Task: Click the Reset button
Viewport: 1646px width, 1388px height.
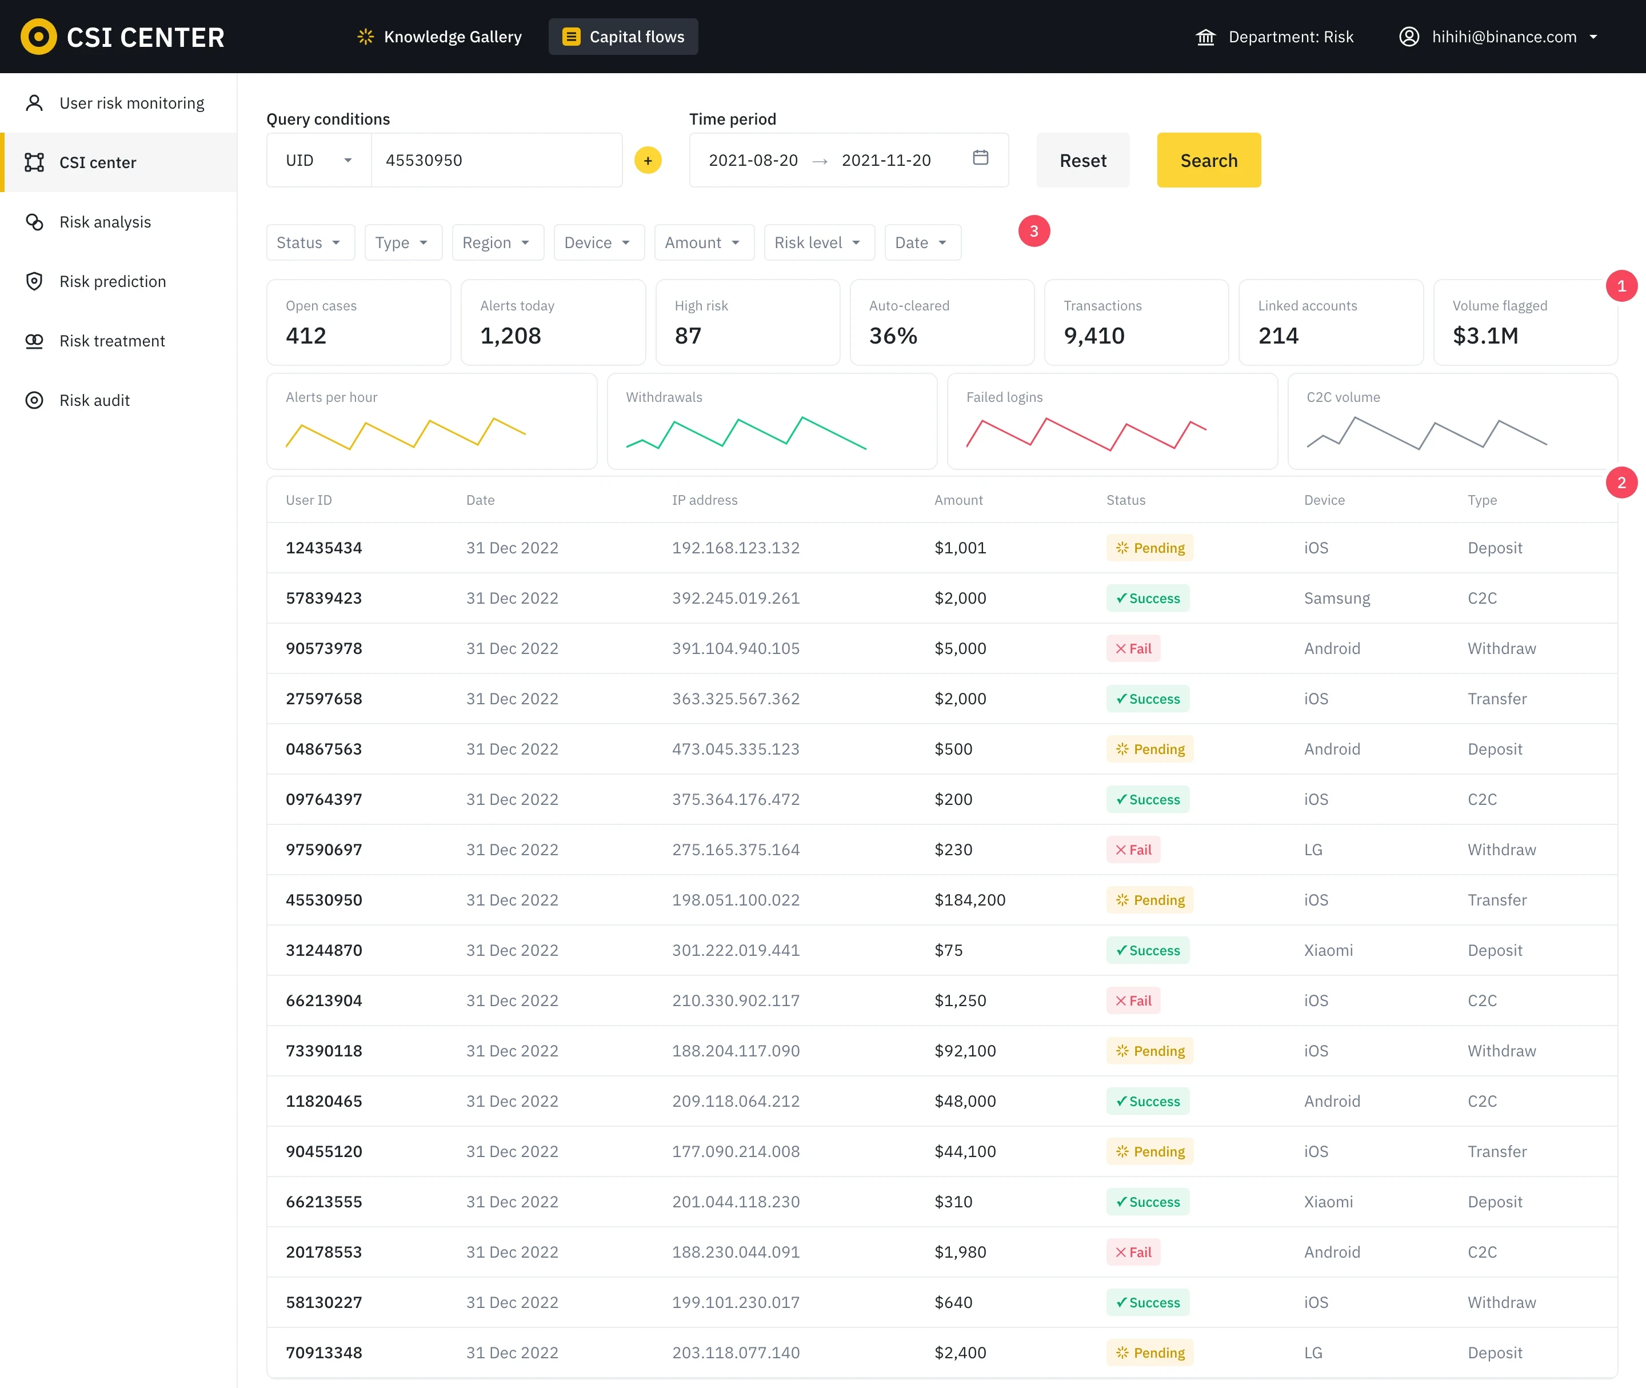Action: point(1082,161)
